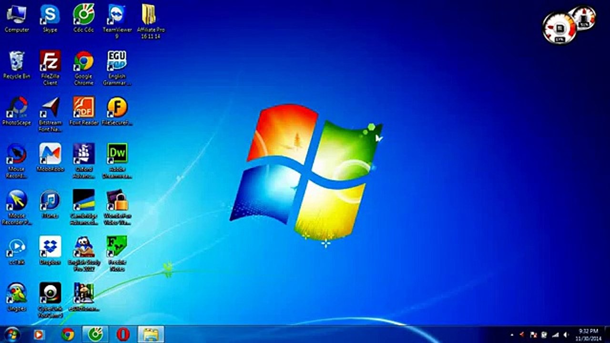Select the Foxit Reader shortcut
Screen dimensions: 610x343
pyautogui.click(x=84, y=111)
